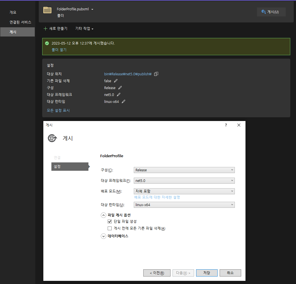Expand the 데이터베이스 section
The height and width of the screenshot is (284, 296).
103,236
